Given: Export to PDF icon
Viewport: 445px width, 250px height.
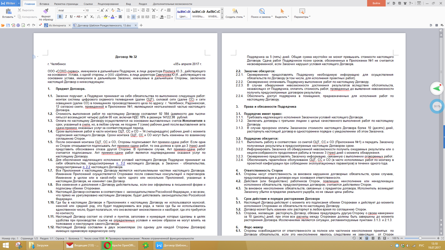Looking at the screenshot, I should 13,25.
